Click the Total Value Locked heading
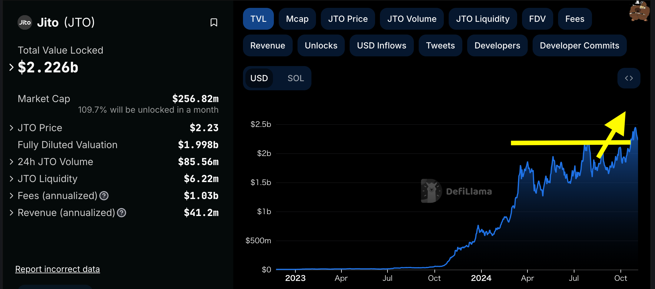Viewport: 655px width, 289px height. 61,50
